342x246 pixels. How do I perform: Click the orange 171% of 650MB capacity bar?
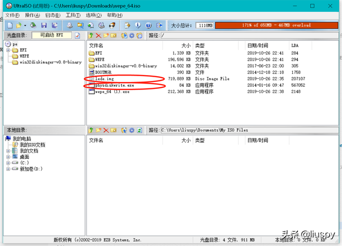pyautogui.click(x=276, y=25)
